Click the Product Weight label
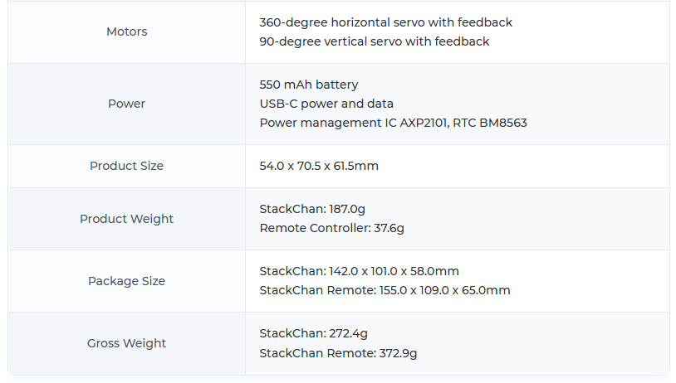Screen dimensions: 676x383 coord(126,219)
